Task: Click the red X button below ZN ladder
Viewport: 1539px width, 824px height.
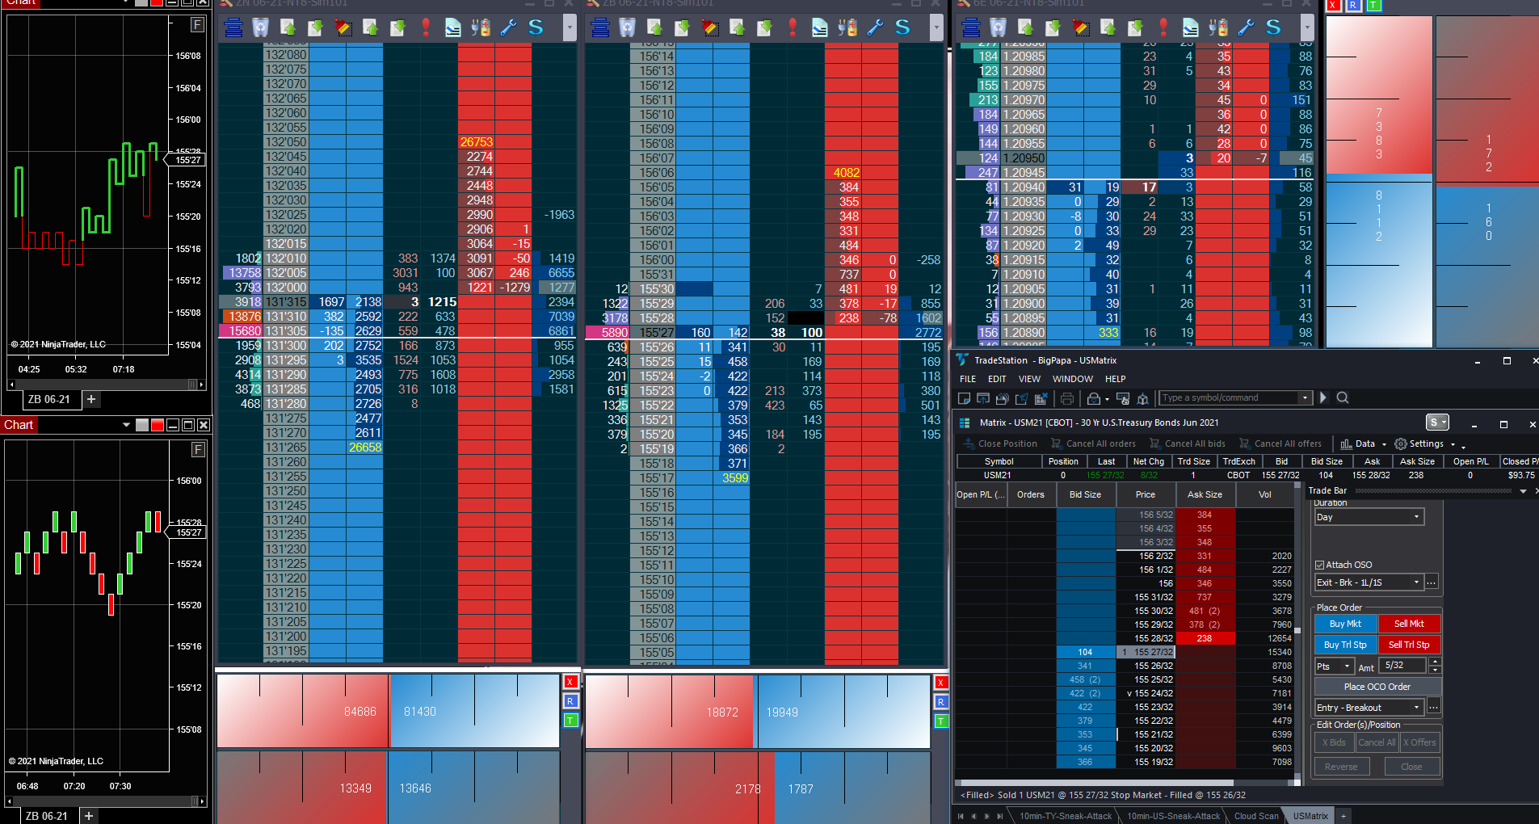Action: tap(570, 682)
